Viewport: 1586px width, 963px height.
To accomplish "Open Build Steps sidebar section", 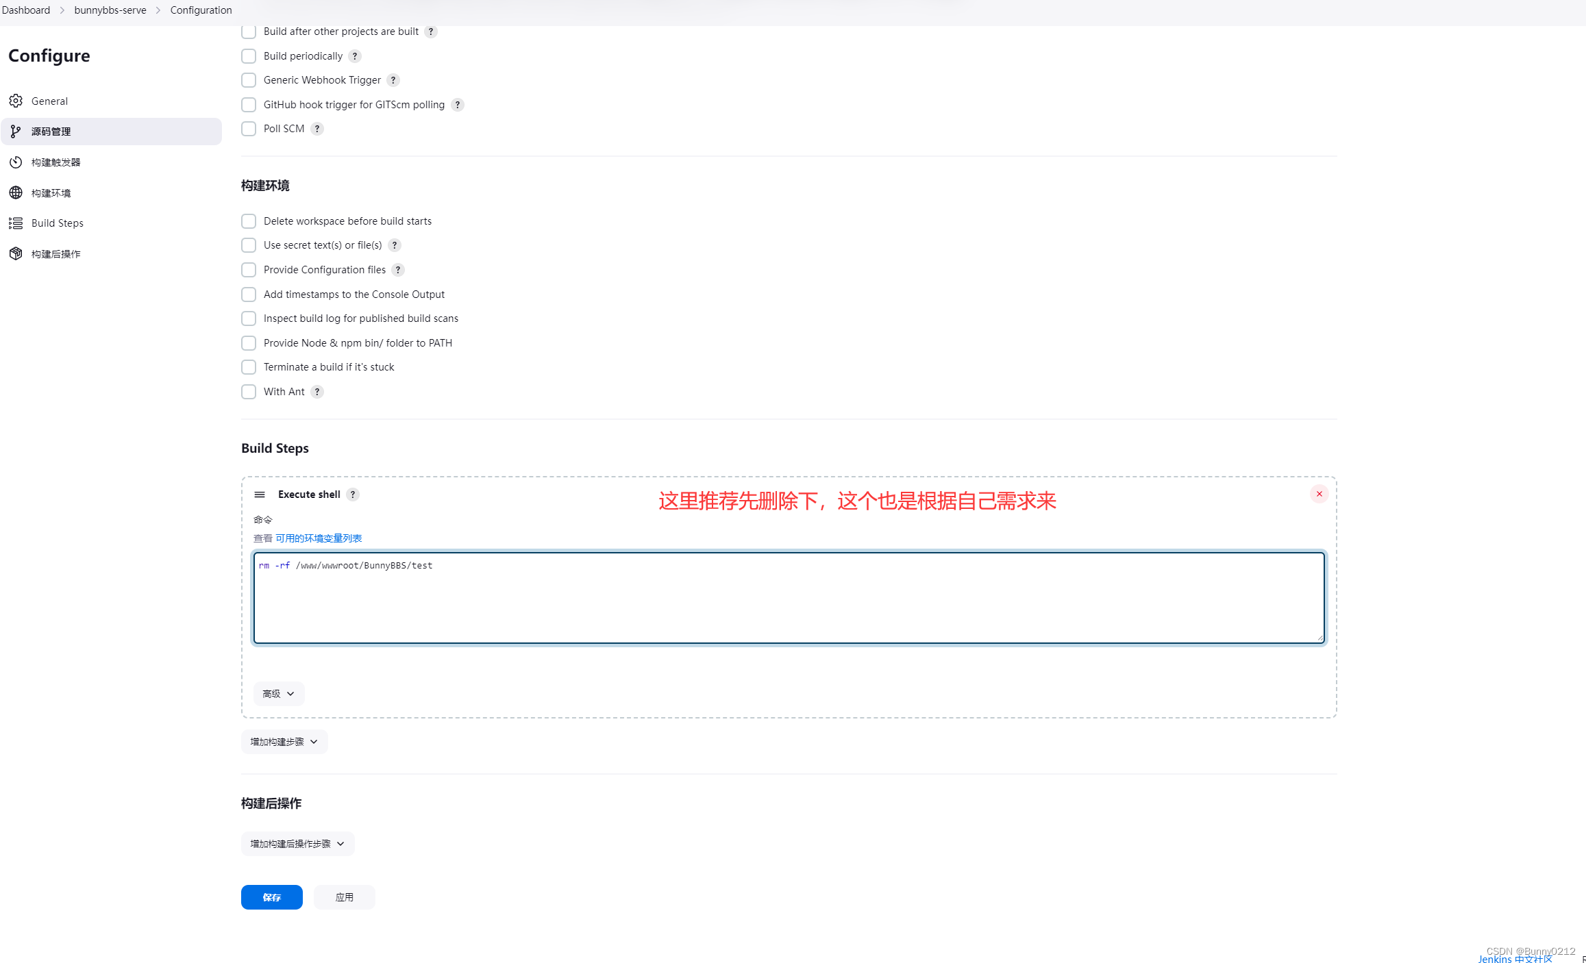I will tap(111, 223).
